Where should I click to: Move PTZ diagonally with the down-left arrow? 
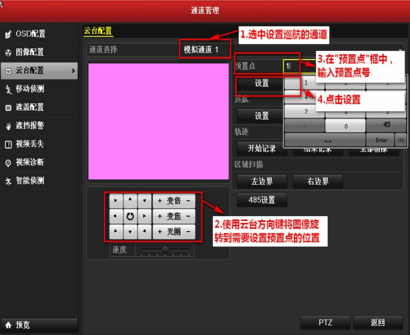[116, 232]
